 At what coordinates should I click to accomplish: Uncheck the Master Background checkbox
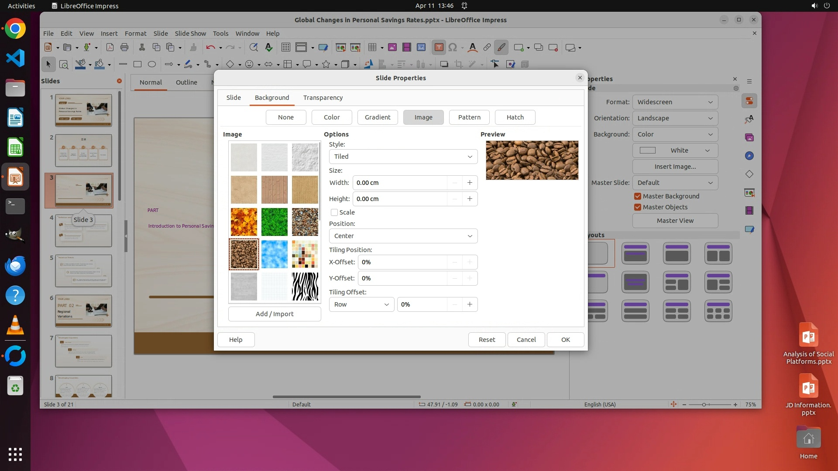(x=638, y=196)
